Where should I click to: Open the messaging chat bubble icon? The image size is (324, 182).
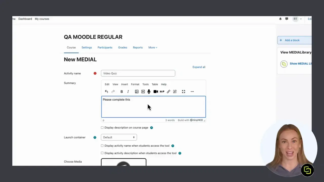pos(287,19)
